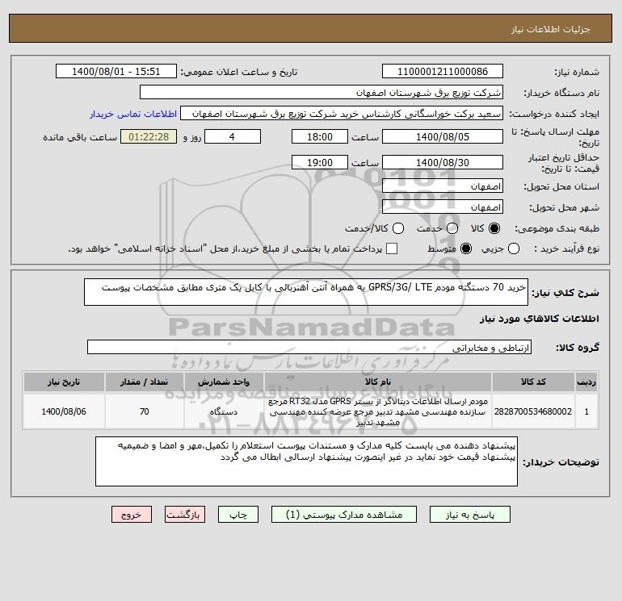Choose the متوسط purchase process option

[466, 248]
